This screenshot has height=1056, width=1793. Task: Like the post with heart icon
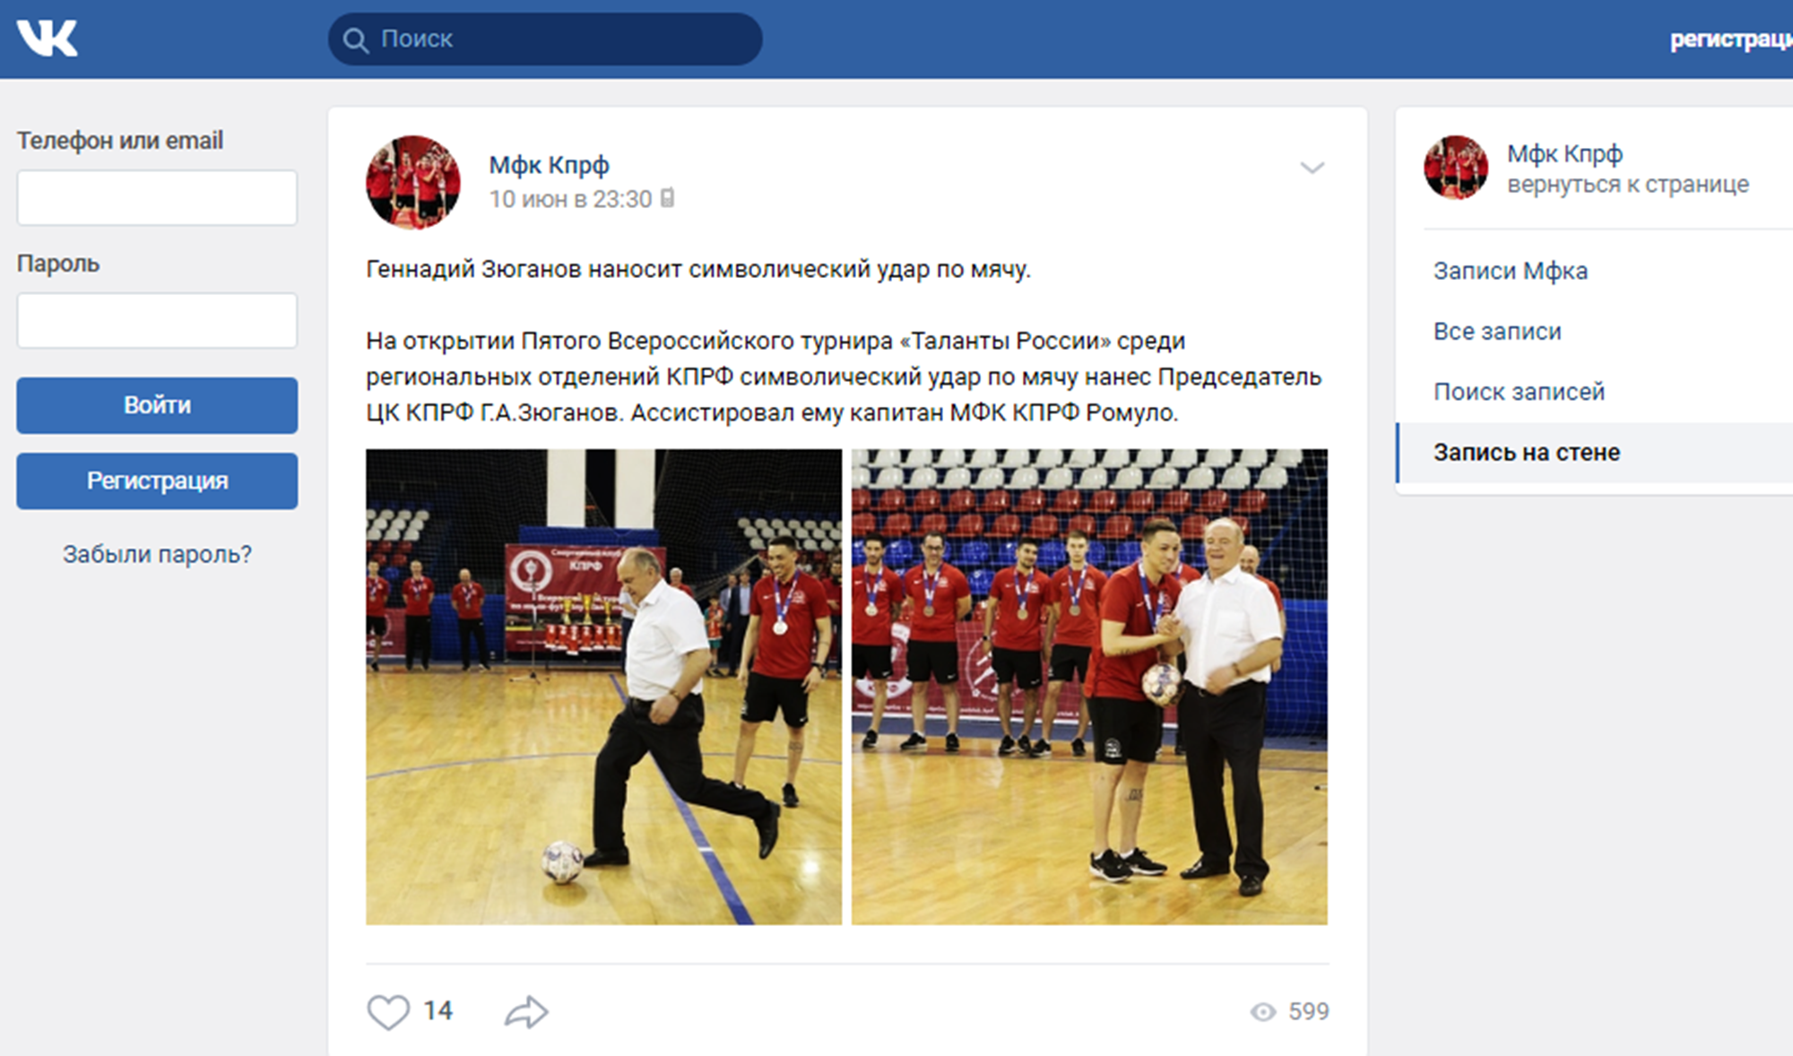tap(388, 1012)
